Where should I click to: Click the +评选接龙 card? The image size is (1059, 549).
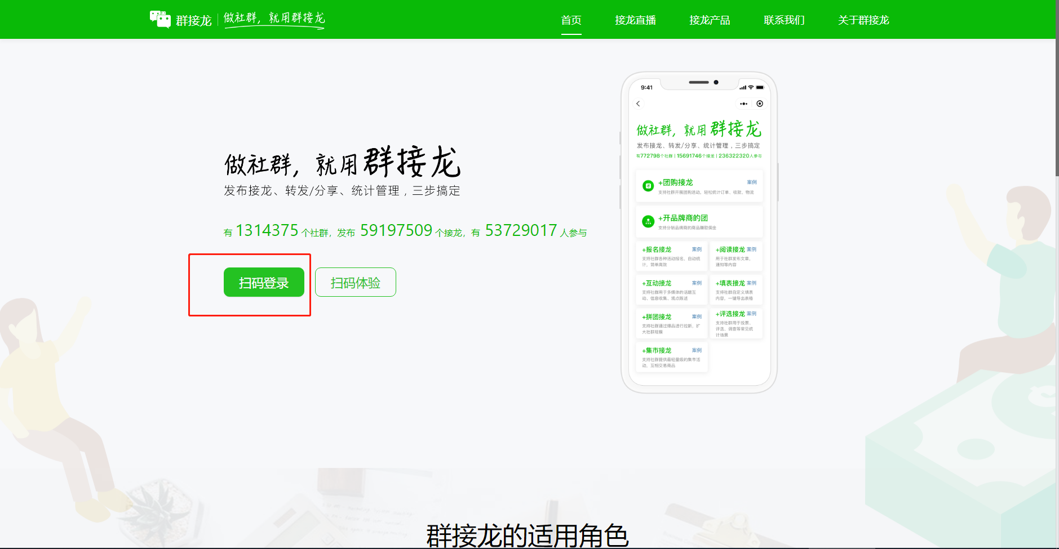[736, 324]
